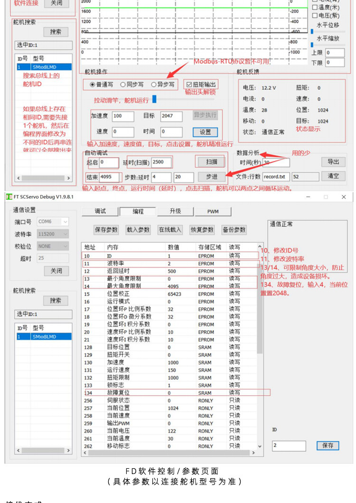Click the 文件 input showing record.txt
Image resolution: width=356 pixels, height=503 pixels.
(276, 177)
